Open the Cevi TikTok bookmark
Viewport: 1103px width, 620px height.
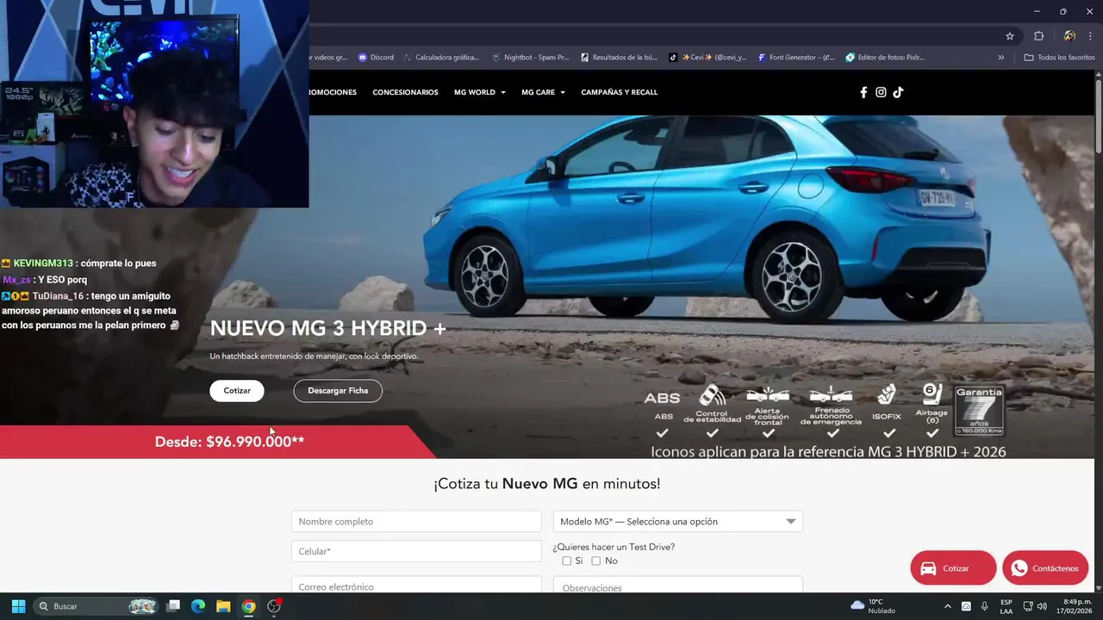coord(708,58)
